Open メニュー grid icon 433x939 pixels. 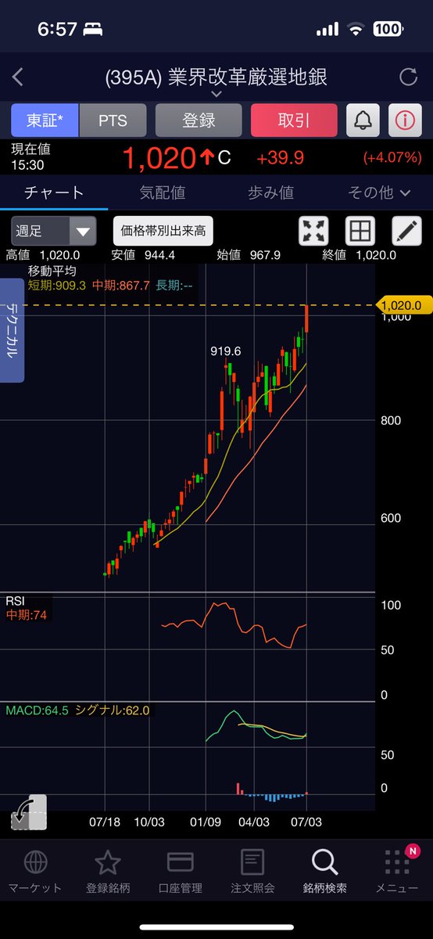[x=397, y=862]
